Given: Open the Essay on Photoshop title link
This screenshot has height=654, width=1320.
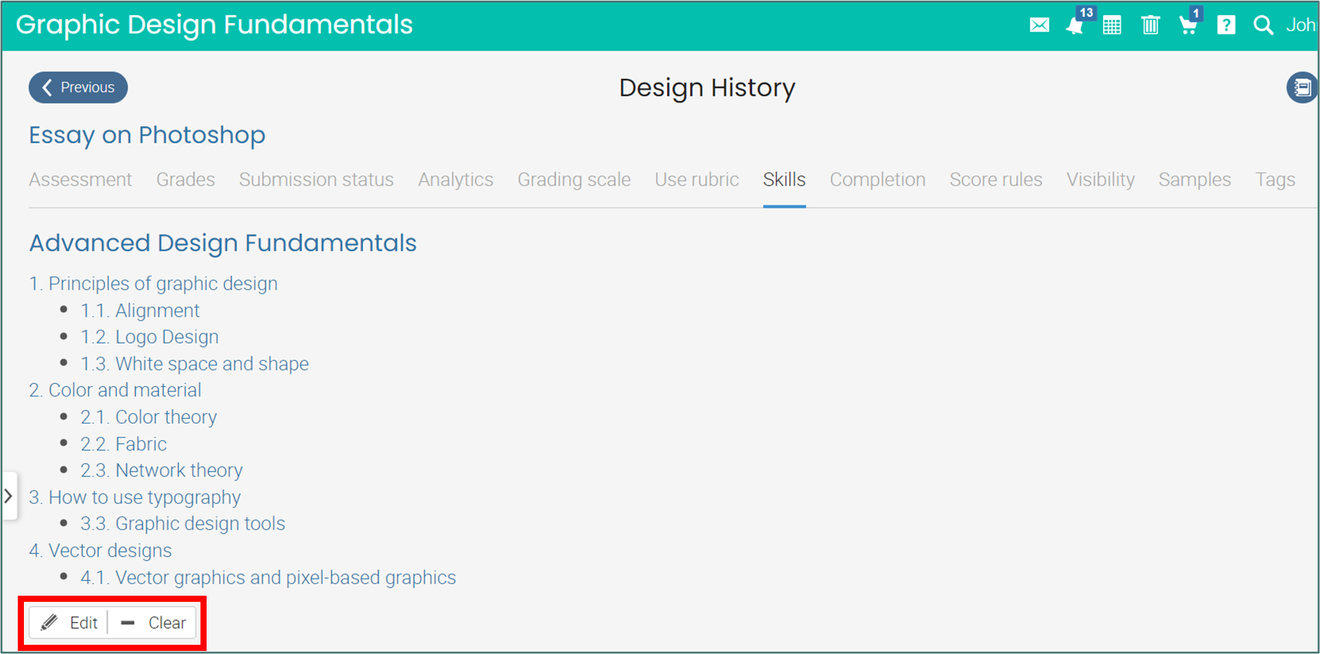Looking at the screenshot, I should (147, 135).
